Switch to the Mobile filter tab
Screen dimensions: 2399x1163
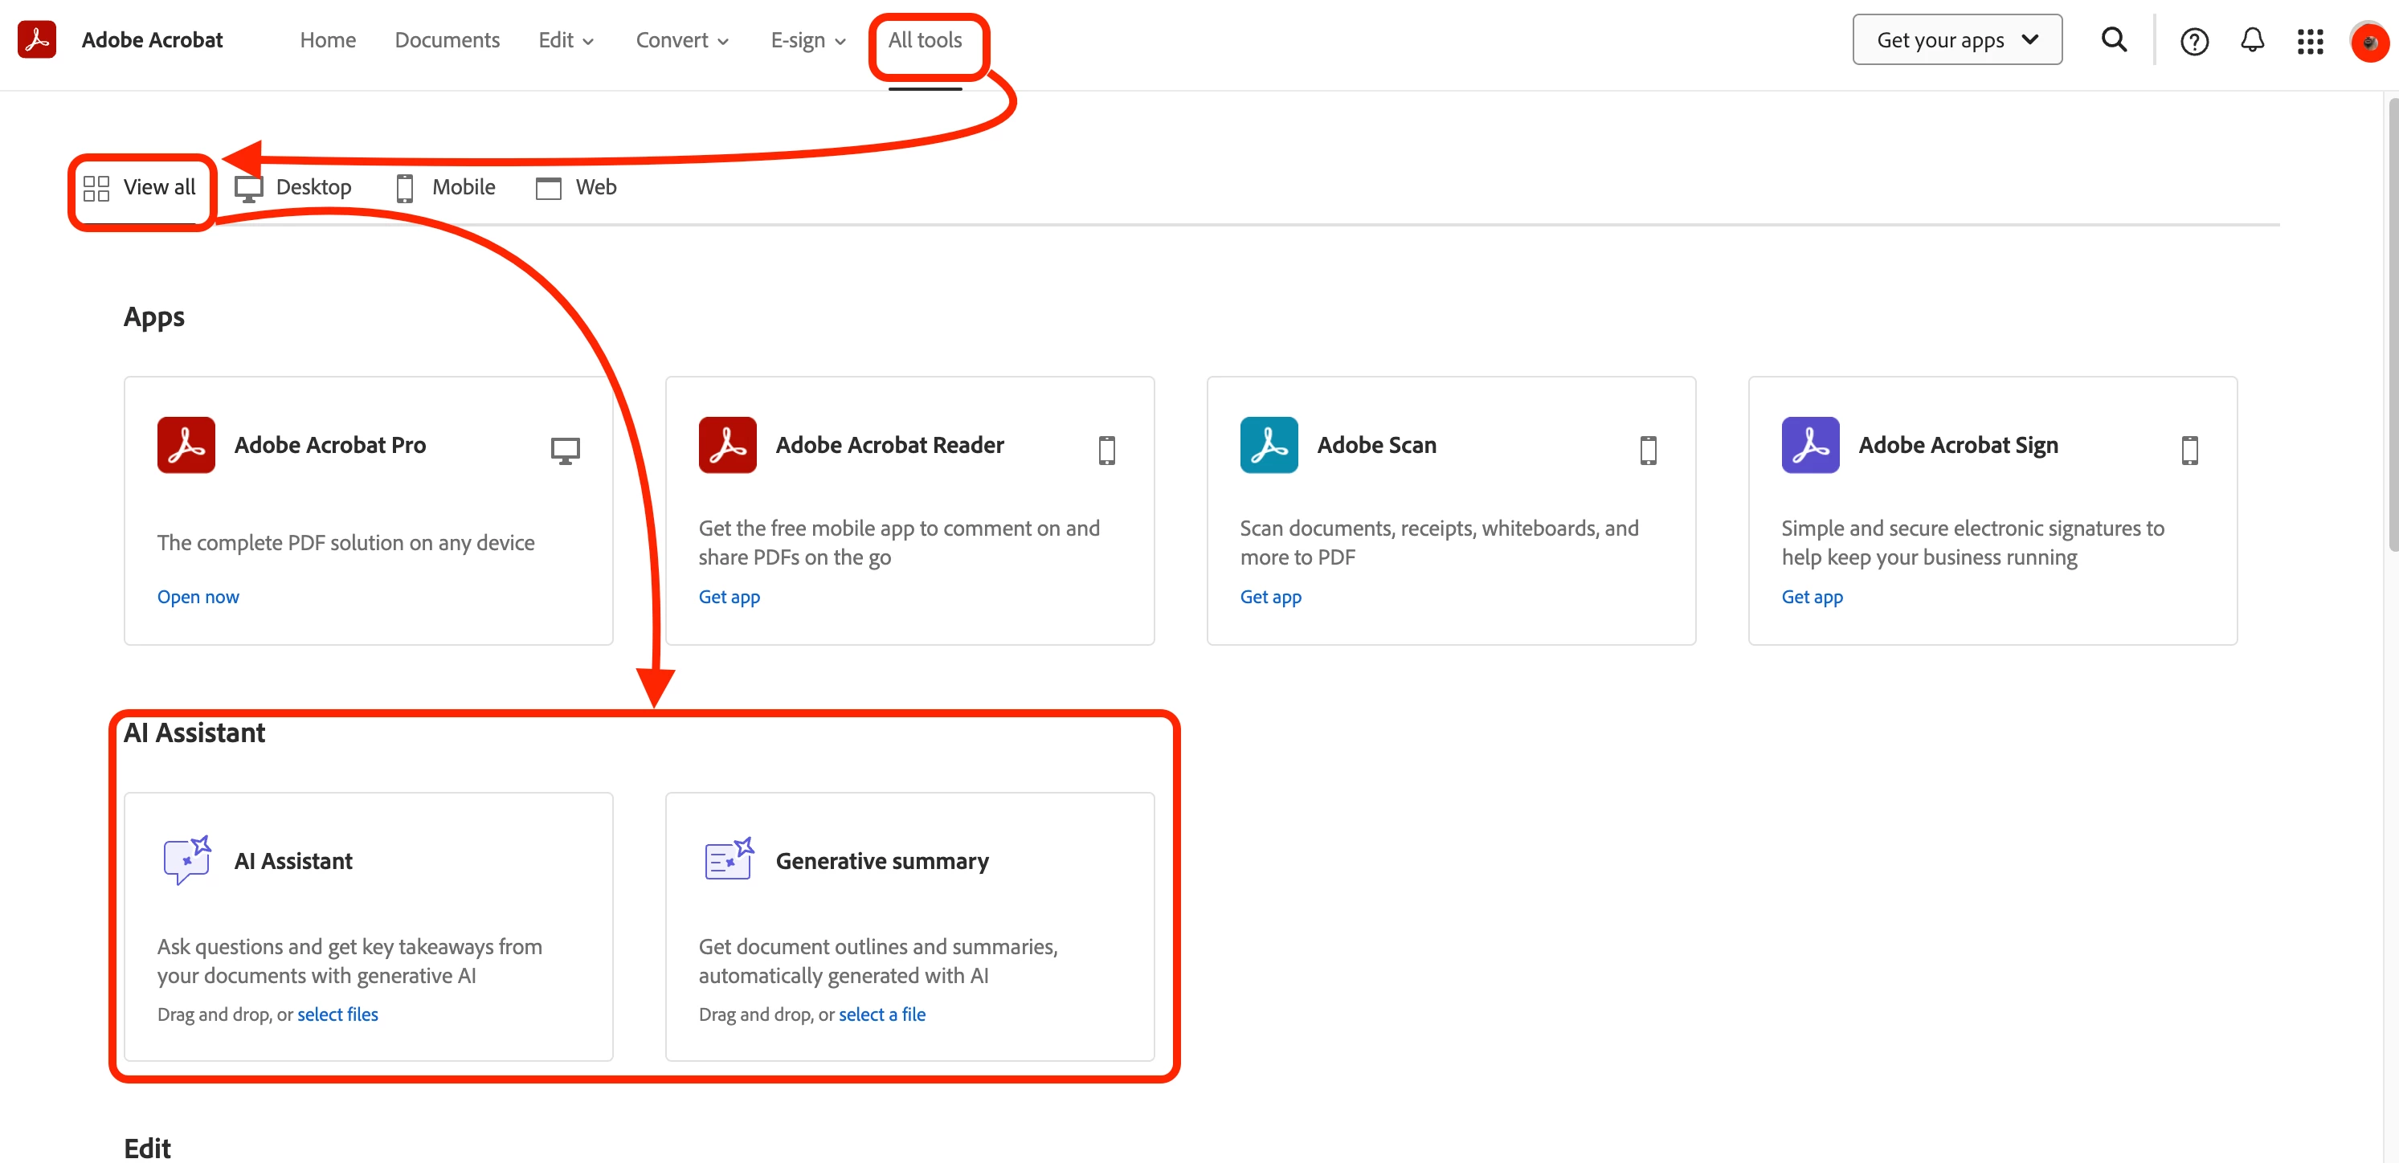[445, 187]
